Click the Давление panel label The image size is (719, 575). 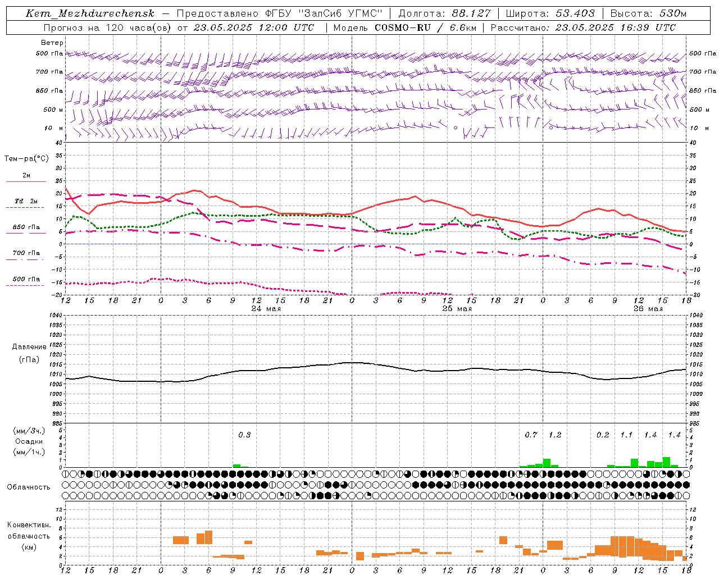pos(29,347)
